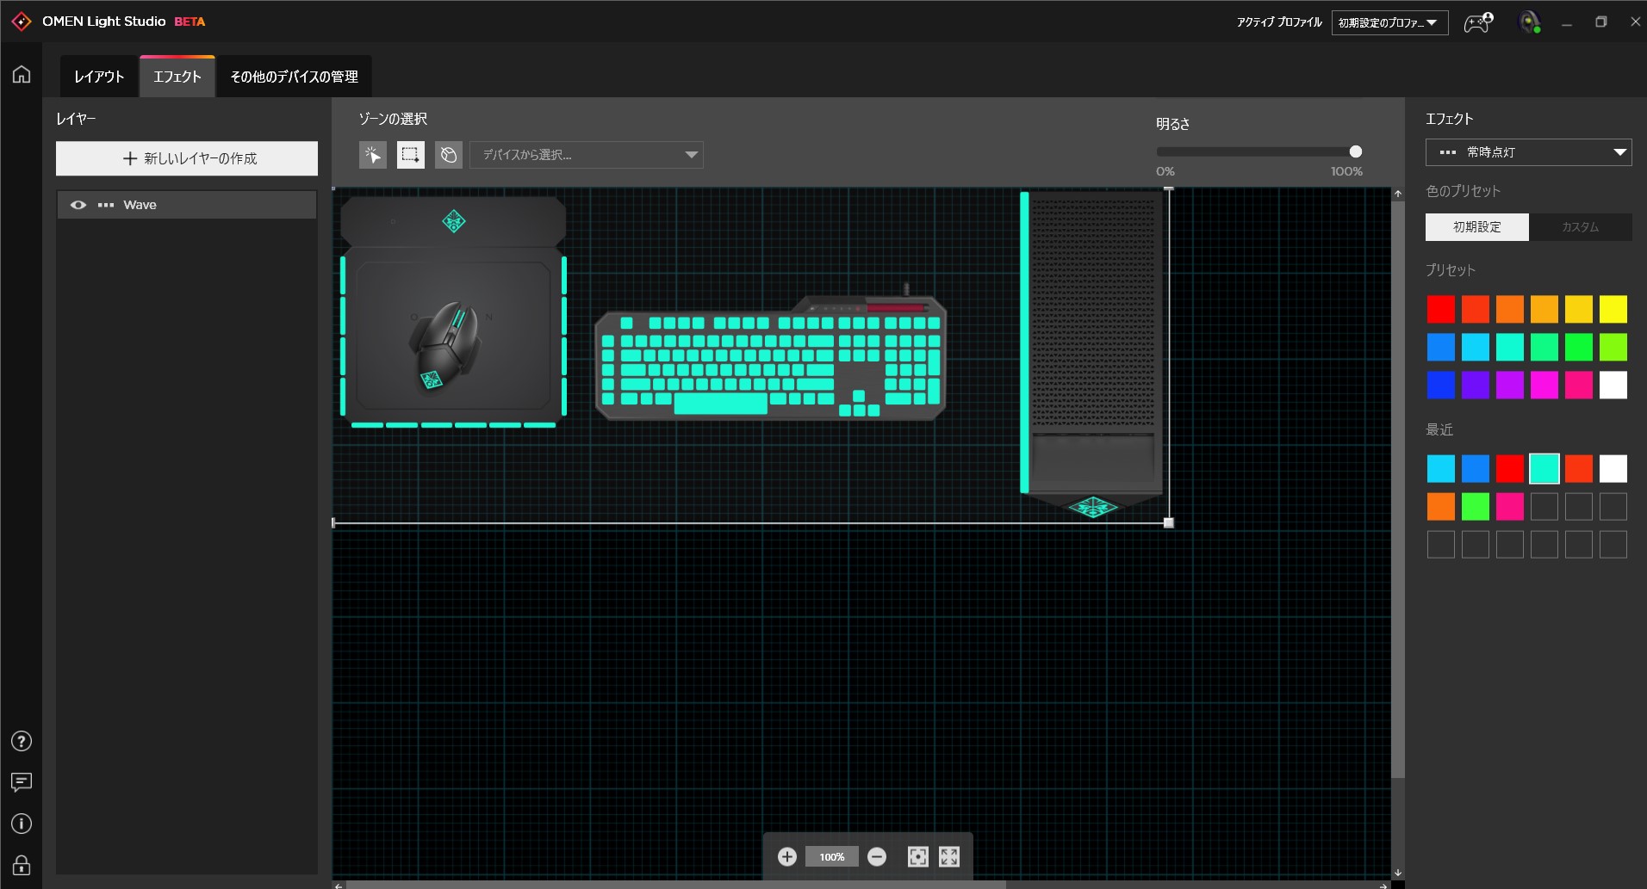Pick the white preset color swatch

(1613, 385)
